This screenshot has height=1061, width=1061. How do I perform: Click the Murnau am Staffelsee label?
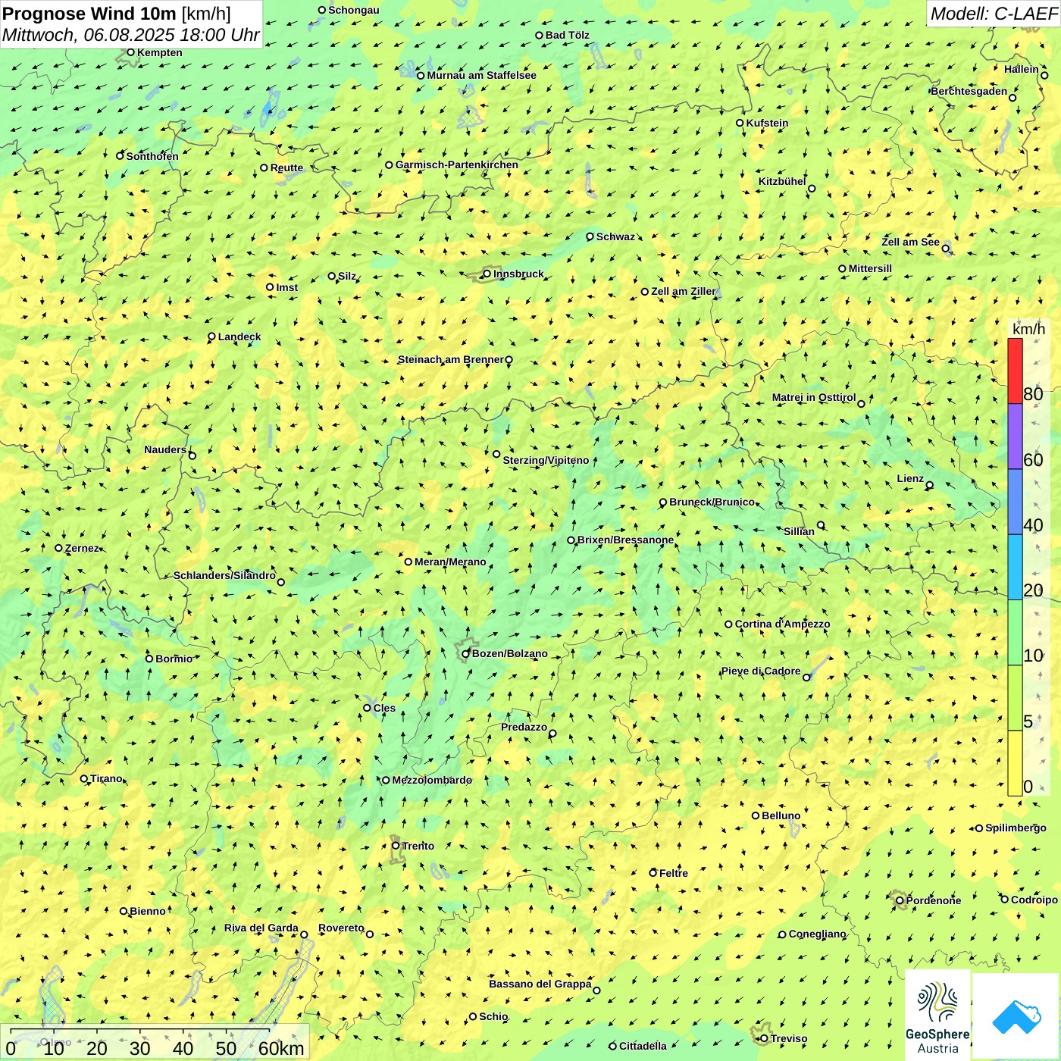[481, 75]
